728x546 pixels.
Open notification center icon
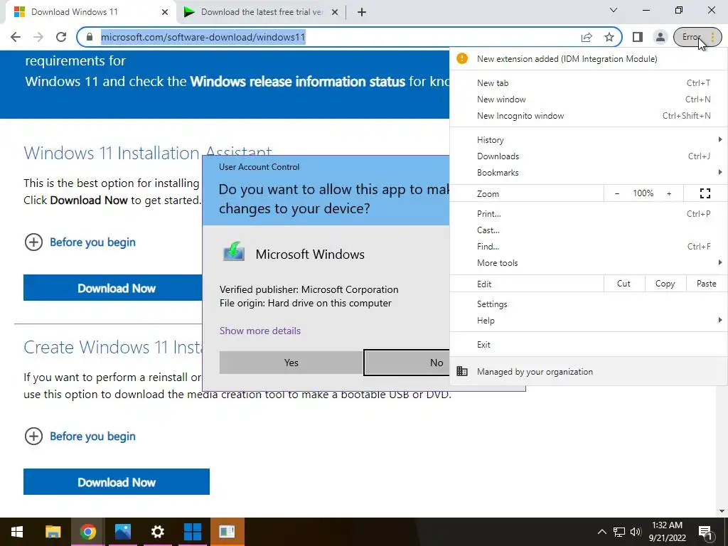point(706,532)
